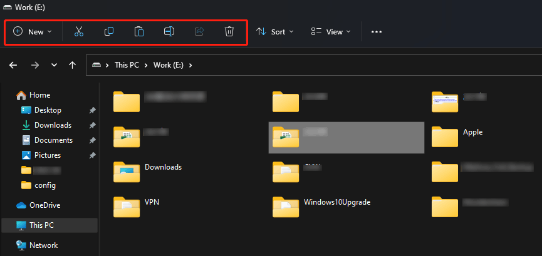Click the address bar path field

(x=314, y=65)
